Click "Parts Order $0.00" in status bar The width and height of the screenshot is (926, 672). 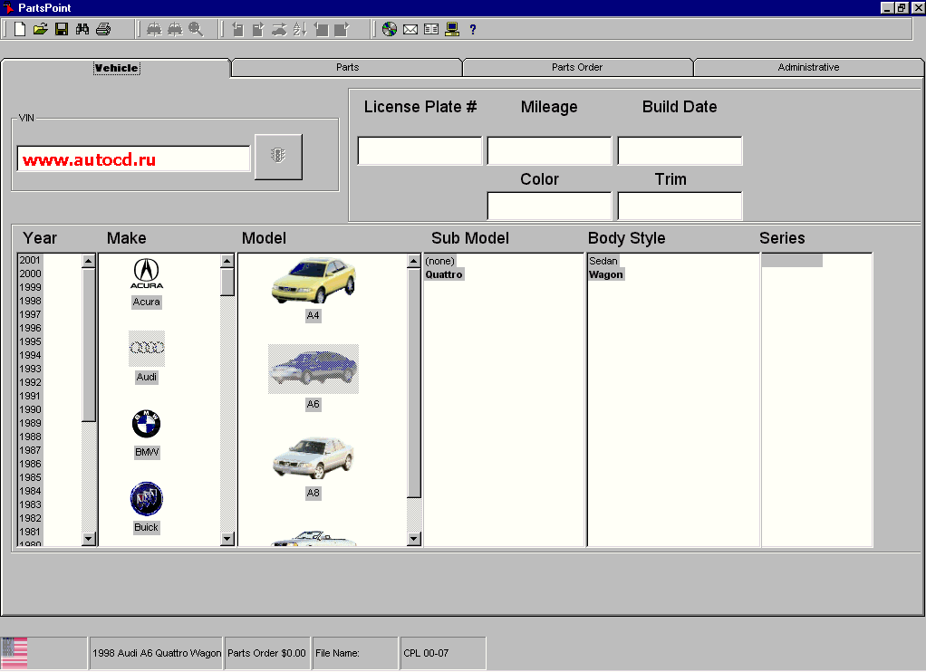(x=267, y=653)
